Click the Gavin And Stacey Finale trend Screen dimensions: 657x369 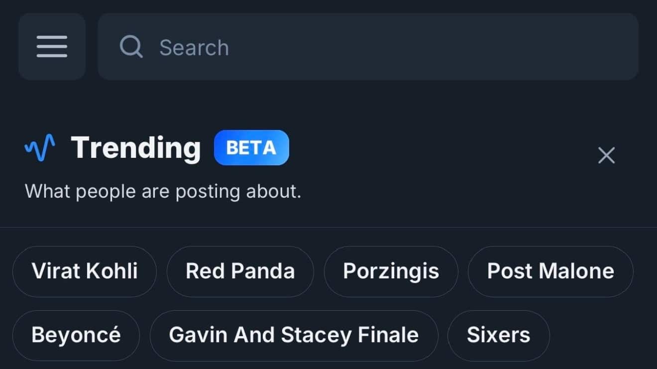click(x=294, y=335)
